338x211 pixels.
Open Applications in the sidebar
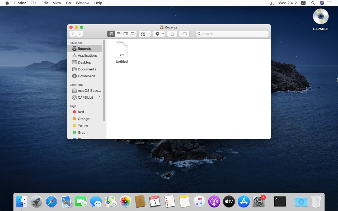[x=85, y=55]
